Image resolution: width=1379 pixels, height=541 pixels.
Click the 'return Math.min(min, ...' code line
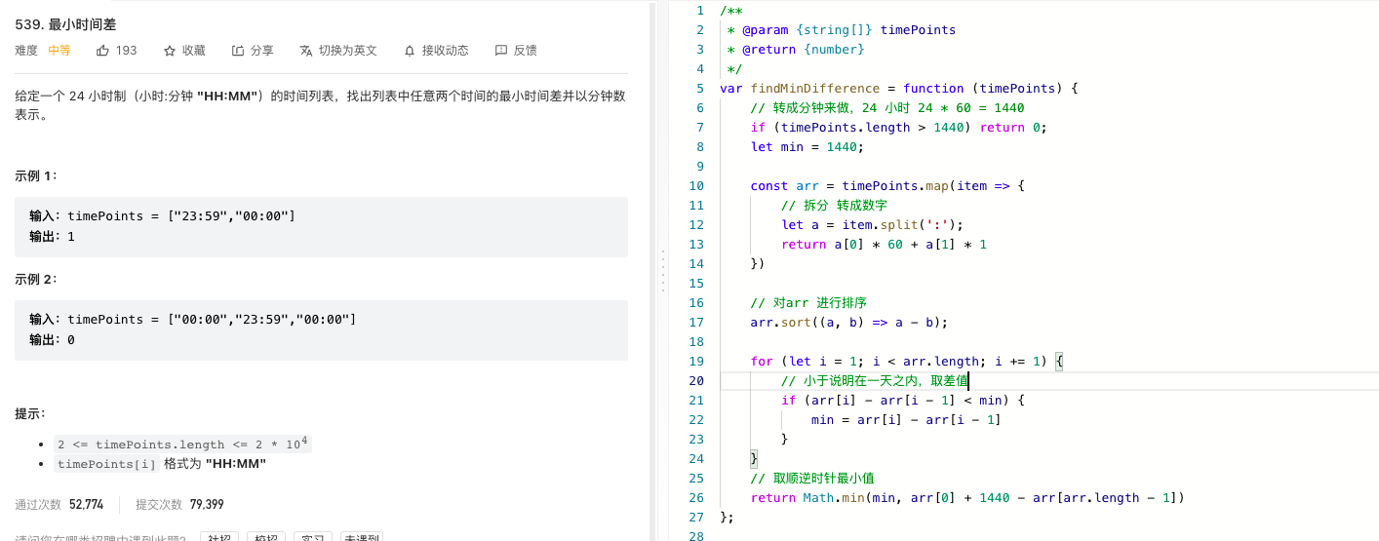coord(967,497)
